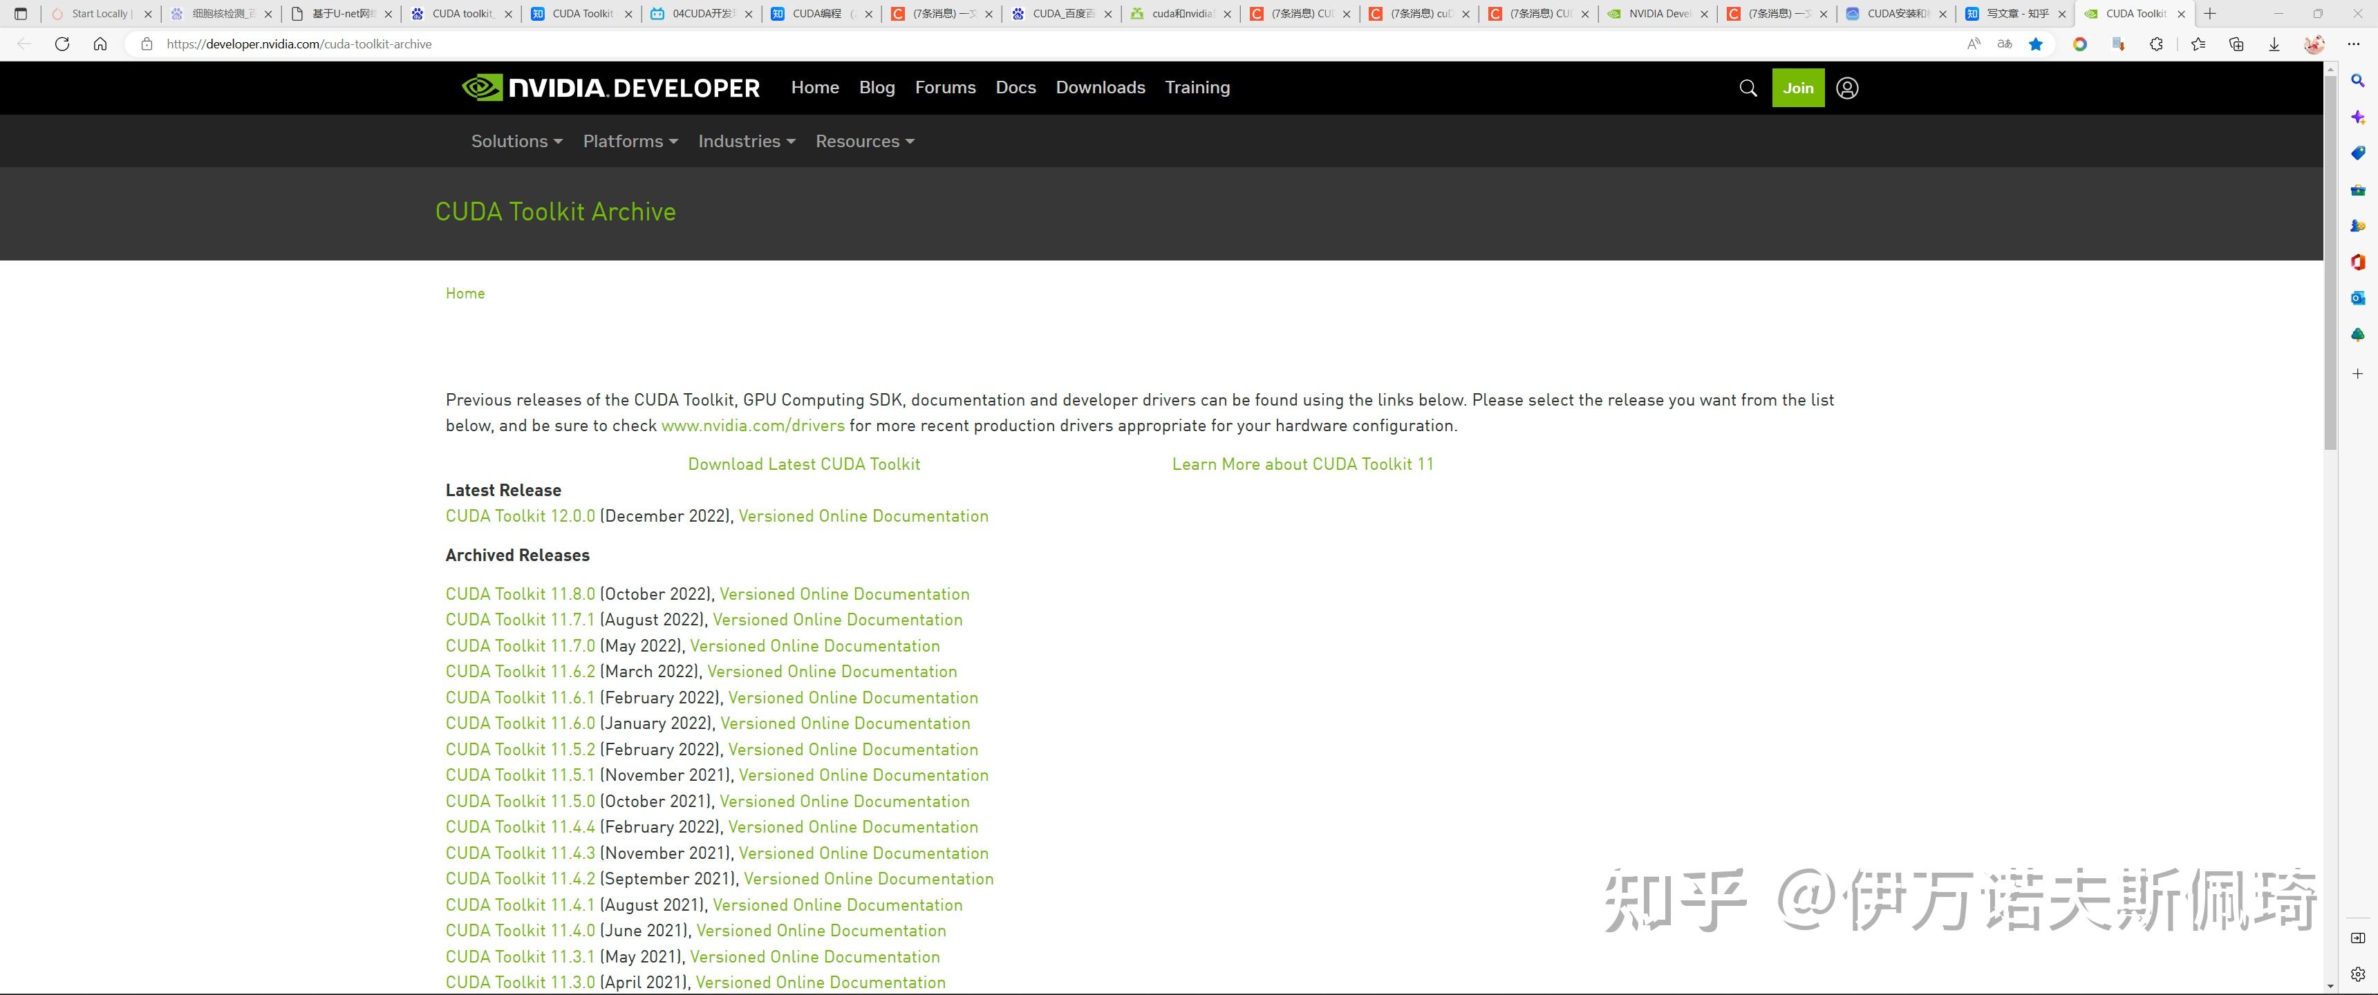2378x995 pixels.
Task: Start Read Aloud from the address bar
Action: pyautogui.click(x=1974, y=44)
